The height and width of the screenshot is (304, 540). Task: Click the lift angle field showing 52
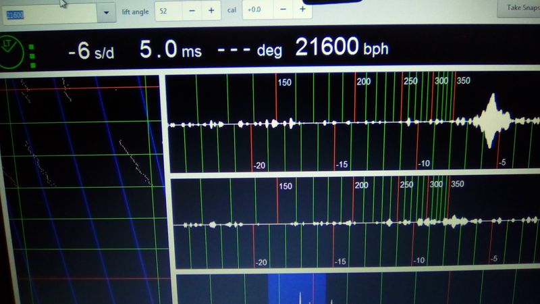tap(169, 10)
